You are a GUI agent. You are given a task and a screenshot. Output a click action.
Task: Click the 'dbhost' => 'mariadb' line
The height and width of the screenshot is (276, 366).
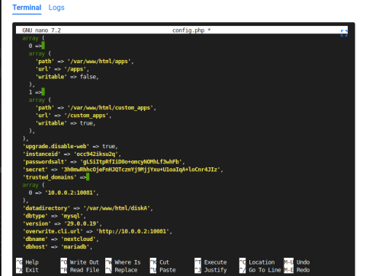tap(58, 247)
